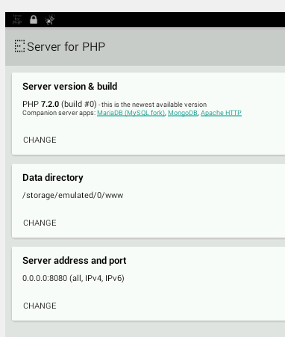Tap the Server for PHP status bar notification icon

[17, 19]
